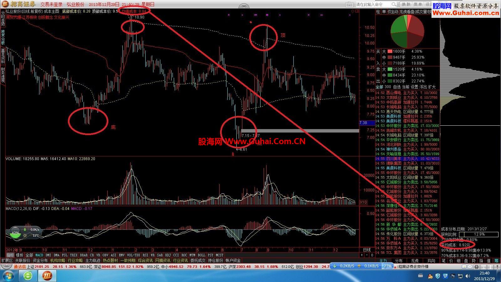Screen dimensions: 501x282
Task: Click the 换肤 skin button
Action: point(406,4)
